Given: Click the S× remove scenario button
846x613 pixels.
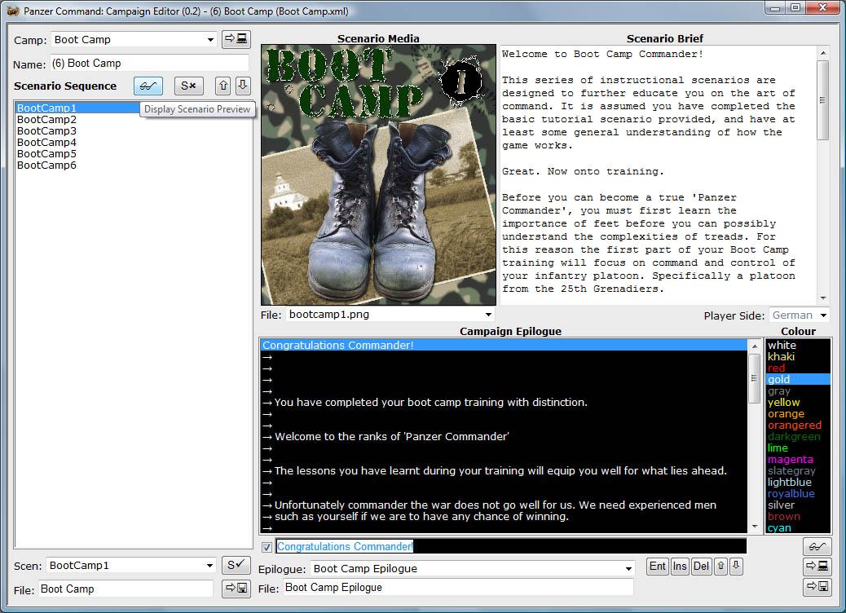Looking at the screenshot, I should click(188, 86).
